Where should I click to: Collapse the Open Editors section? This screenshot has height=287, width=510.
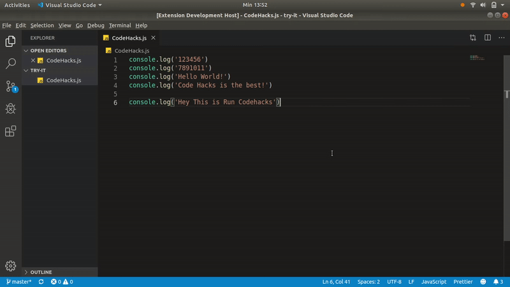tap(60, 50)
